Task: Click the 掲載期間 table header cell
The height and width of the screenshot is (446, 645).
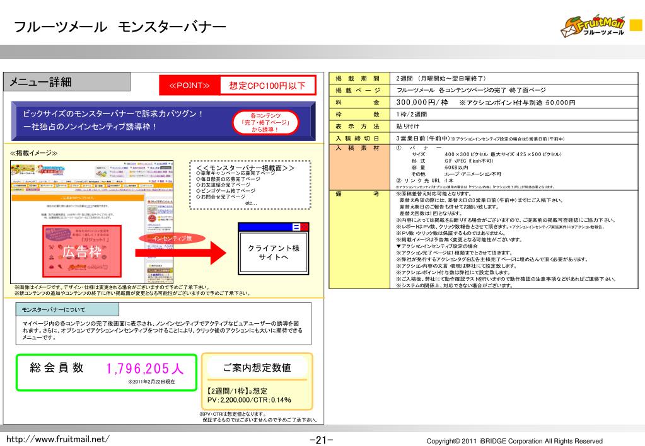Action: point(359,78)
